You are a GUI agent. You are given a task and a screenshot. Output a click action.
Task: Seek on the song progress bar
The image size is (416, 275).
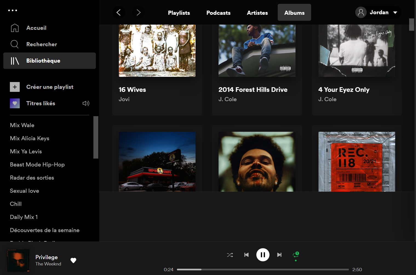[x=263, y=270]
